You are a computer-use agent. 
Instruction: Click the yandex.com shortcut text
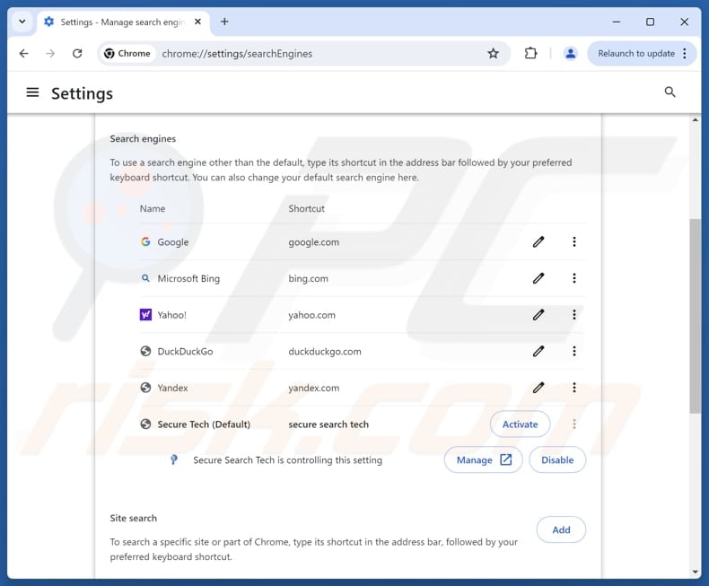point(314,388)
